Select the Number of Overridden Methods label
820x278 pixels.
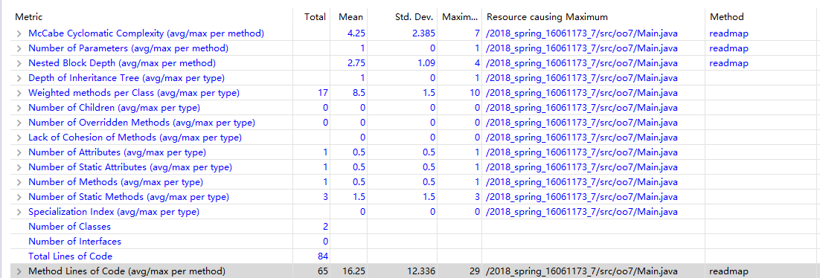pyautogui.click(x=141, y=123)
